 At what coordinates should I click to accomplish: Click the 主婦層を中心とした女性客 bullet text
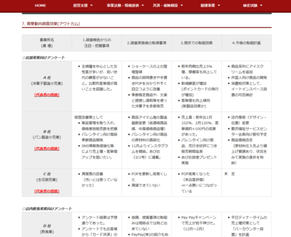click(99, 78)
